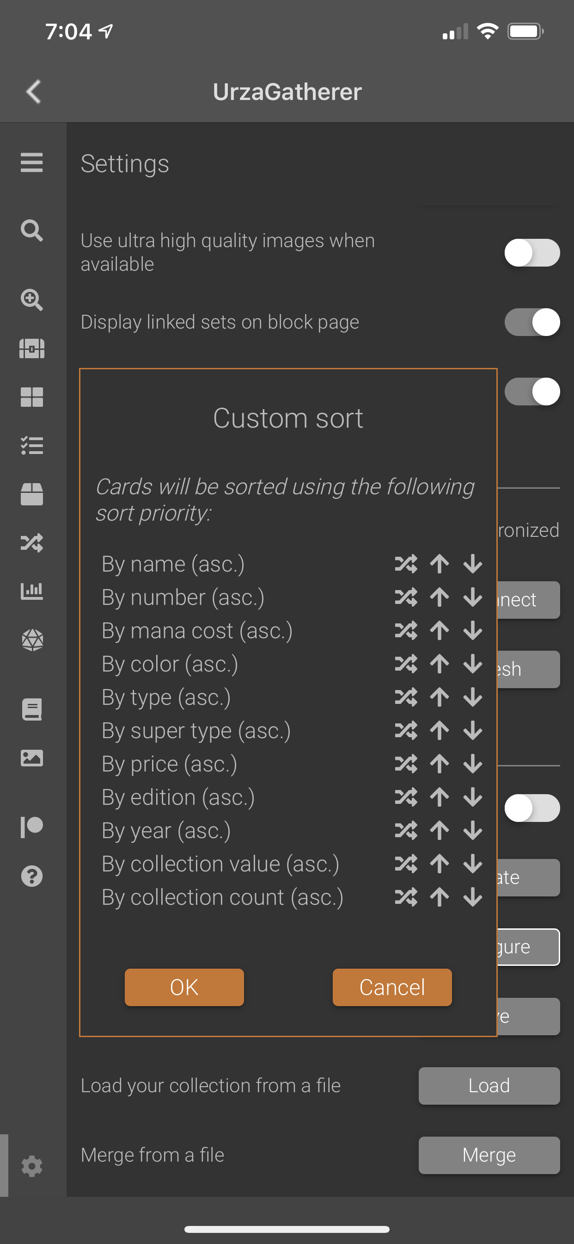Move By price sort up in priority
The height and width of the screenshot is (1244, 574).
[x=440, y=764]
